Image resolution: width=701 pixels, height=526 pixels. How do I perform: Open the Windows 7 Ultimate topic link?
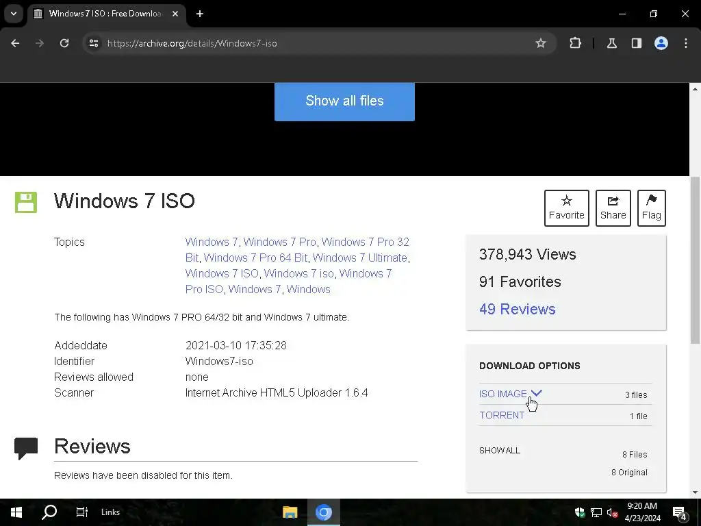tap(360, 258)
